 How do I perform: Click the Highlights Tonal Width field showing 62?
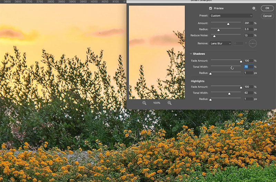coord(248,93)
